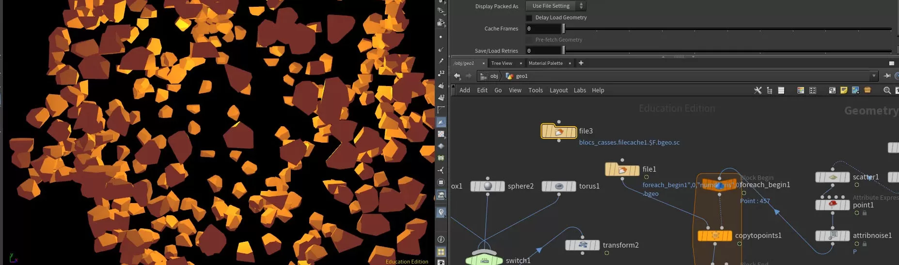
Task: Click the back navigation arrow
Action: coord(457,76)
